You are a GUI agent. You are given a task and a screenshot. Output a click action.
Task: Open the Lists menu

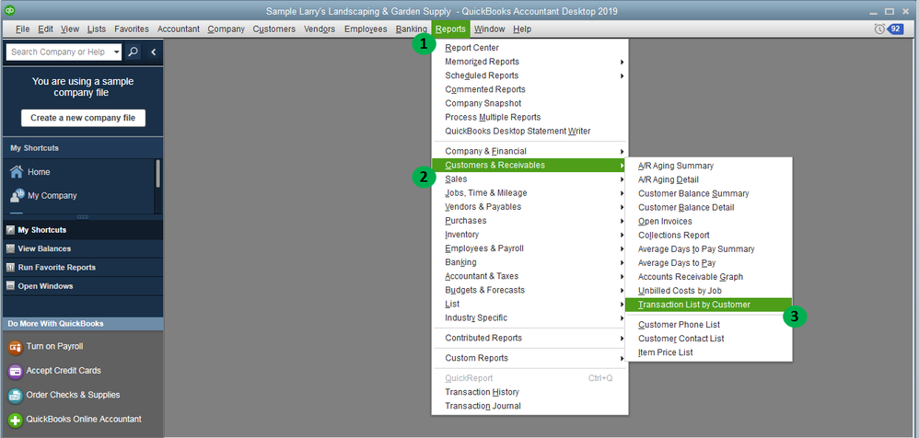(x=97, y=29)
